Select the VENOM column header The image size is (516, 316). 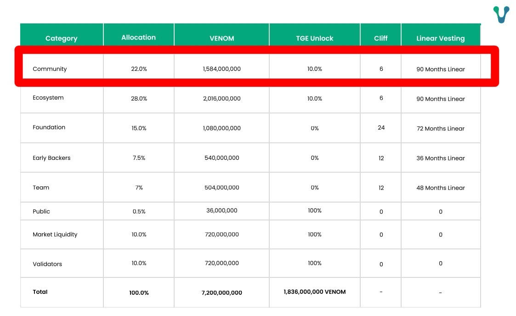click(221, 39)
